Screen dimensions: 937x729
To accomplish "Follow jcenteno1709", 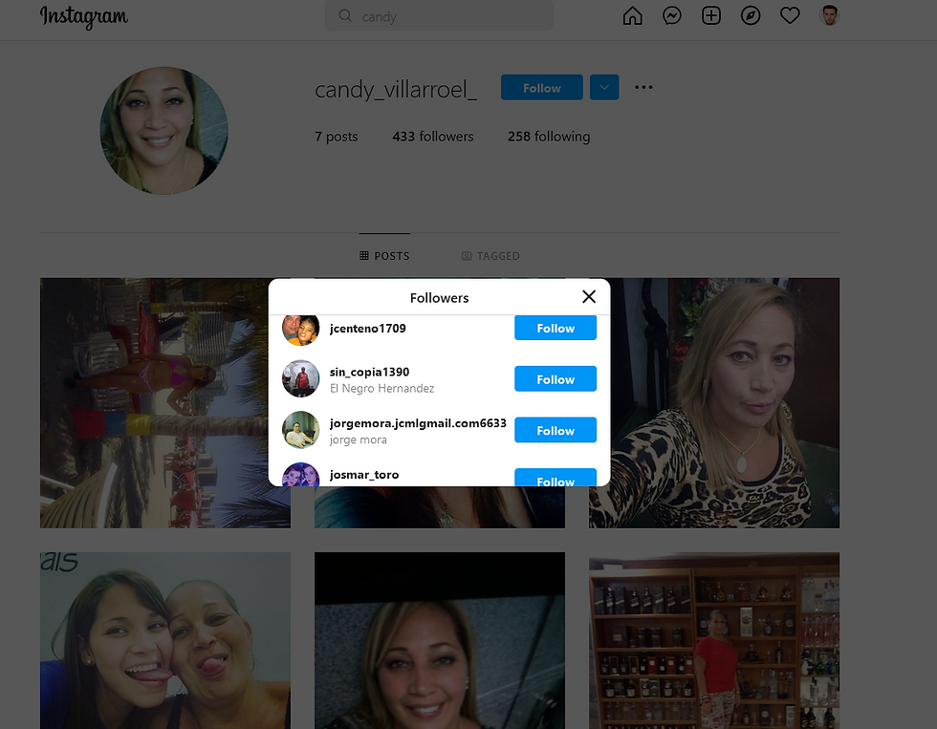I will (556, 328).
